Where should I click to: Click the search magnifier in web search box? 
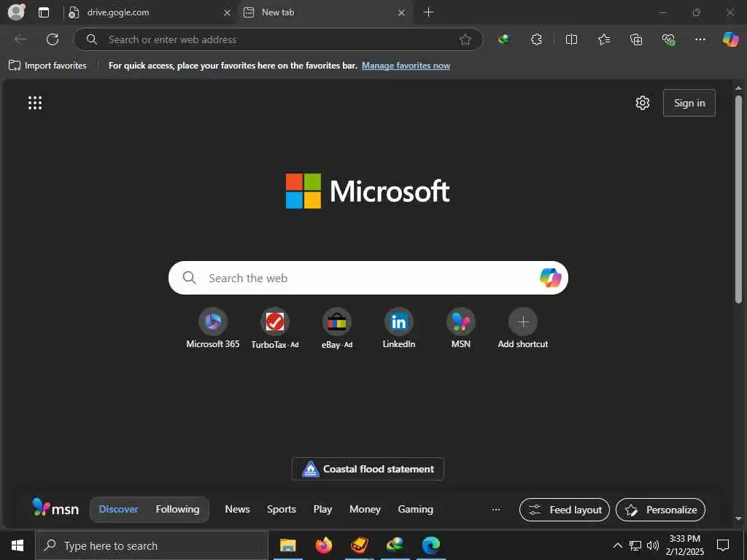click(189, 278)
